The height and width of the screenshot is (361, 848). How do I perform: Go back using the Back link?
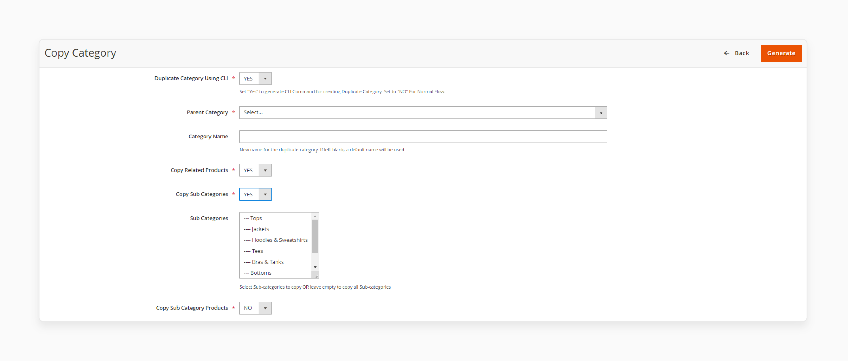point(736,53)
